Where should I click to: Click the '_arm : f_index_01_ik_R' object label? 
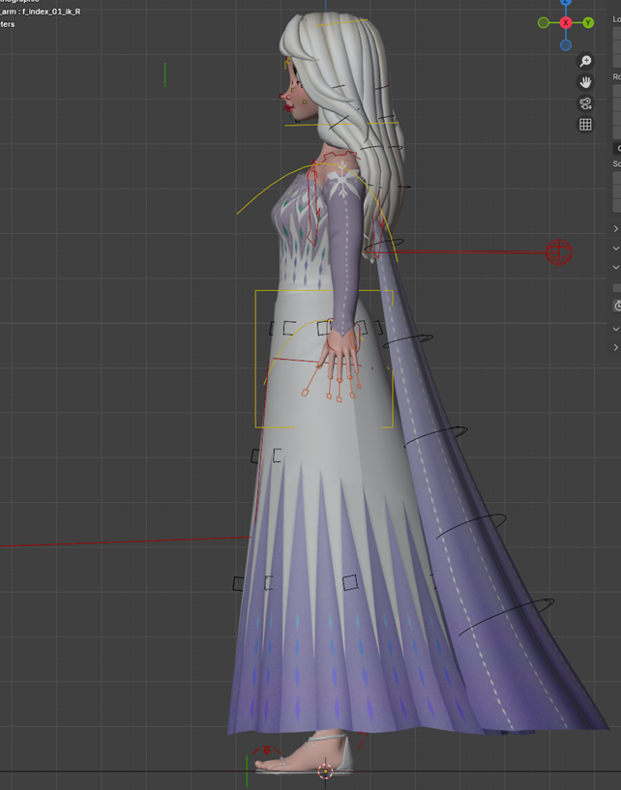[40, 11]
